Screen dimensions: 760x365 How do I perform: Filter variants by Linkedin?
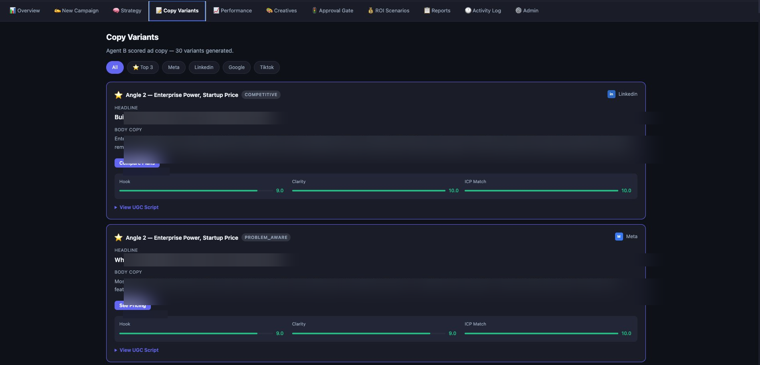[x=204, y=67]
